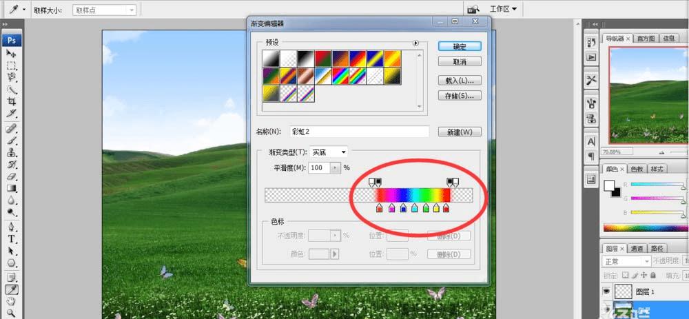Select the Eyedropper tool in the toolbox
689x319 pixels.
tap(12, 289)
